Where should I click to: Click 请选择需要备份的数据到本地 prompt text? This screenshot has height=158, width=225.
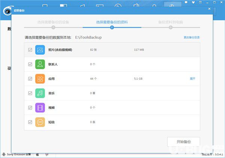click(48, 37)
